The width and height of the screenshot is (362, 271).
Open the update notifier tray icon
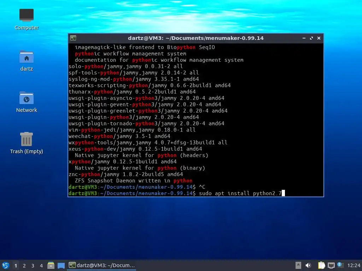tap(340, 265)
